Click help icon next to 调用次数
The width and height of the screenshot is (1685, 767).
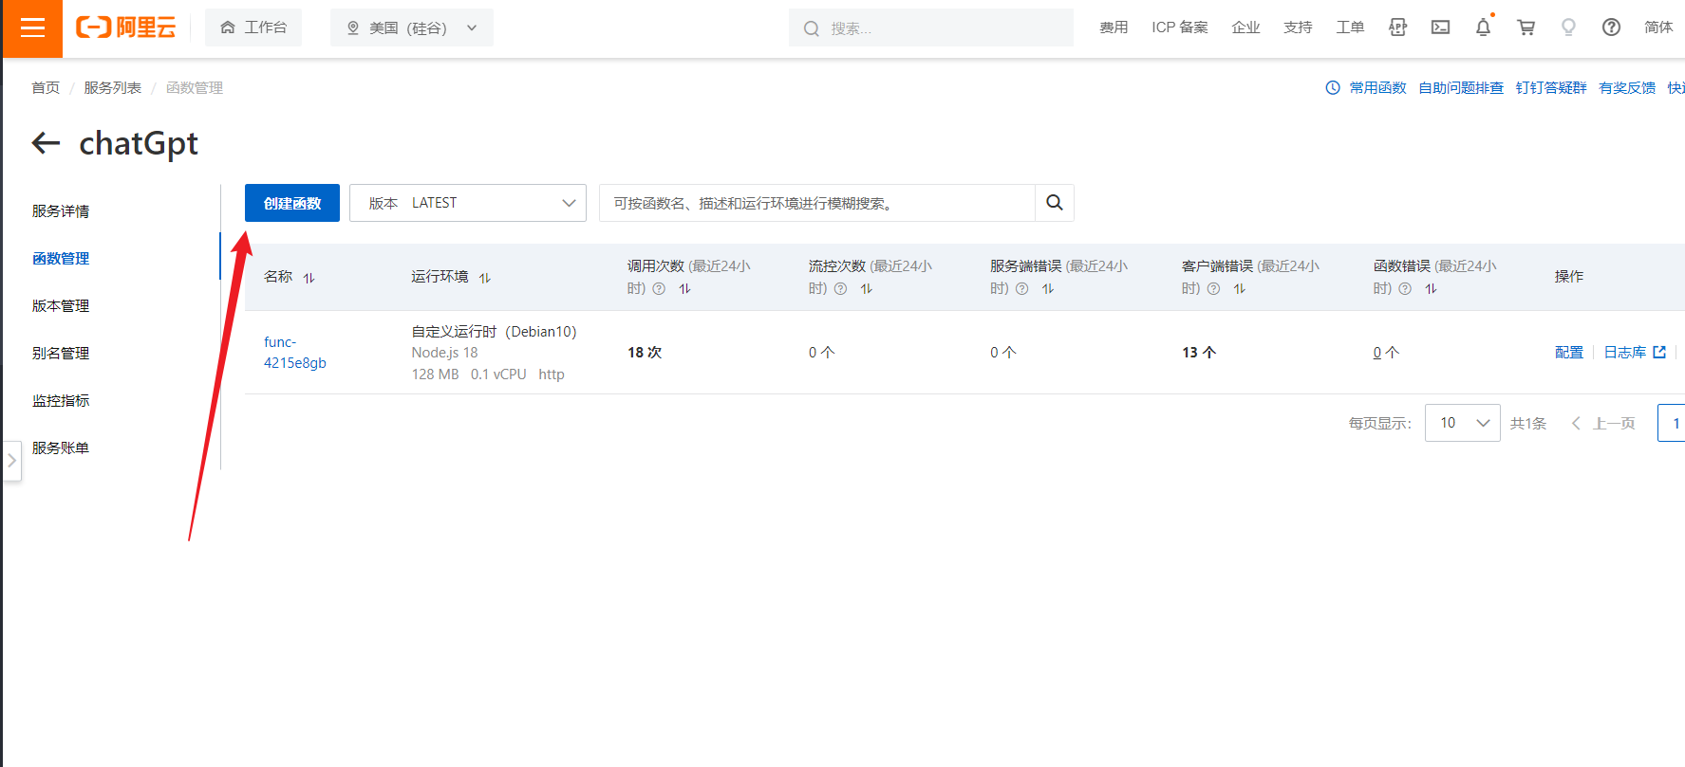point(659,289)
